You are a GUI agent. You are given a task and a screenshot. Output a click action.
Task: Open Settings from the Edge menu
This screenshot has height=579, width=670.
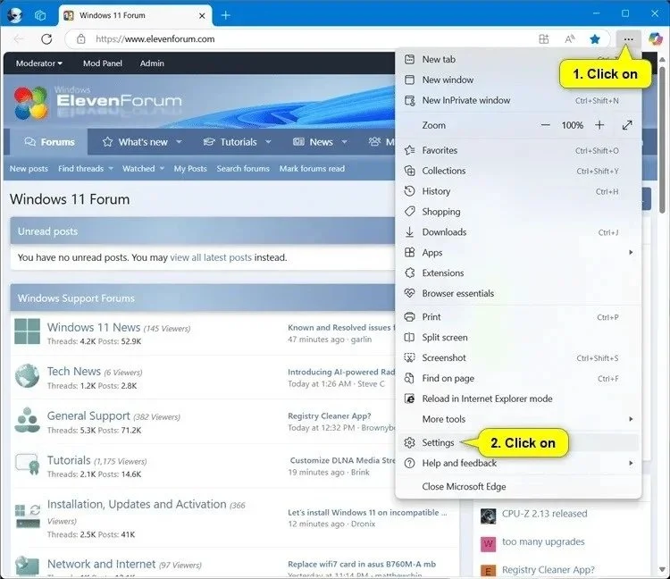tap(518, 442)
